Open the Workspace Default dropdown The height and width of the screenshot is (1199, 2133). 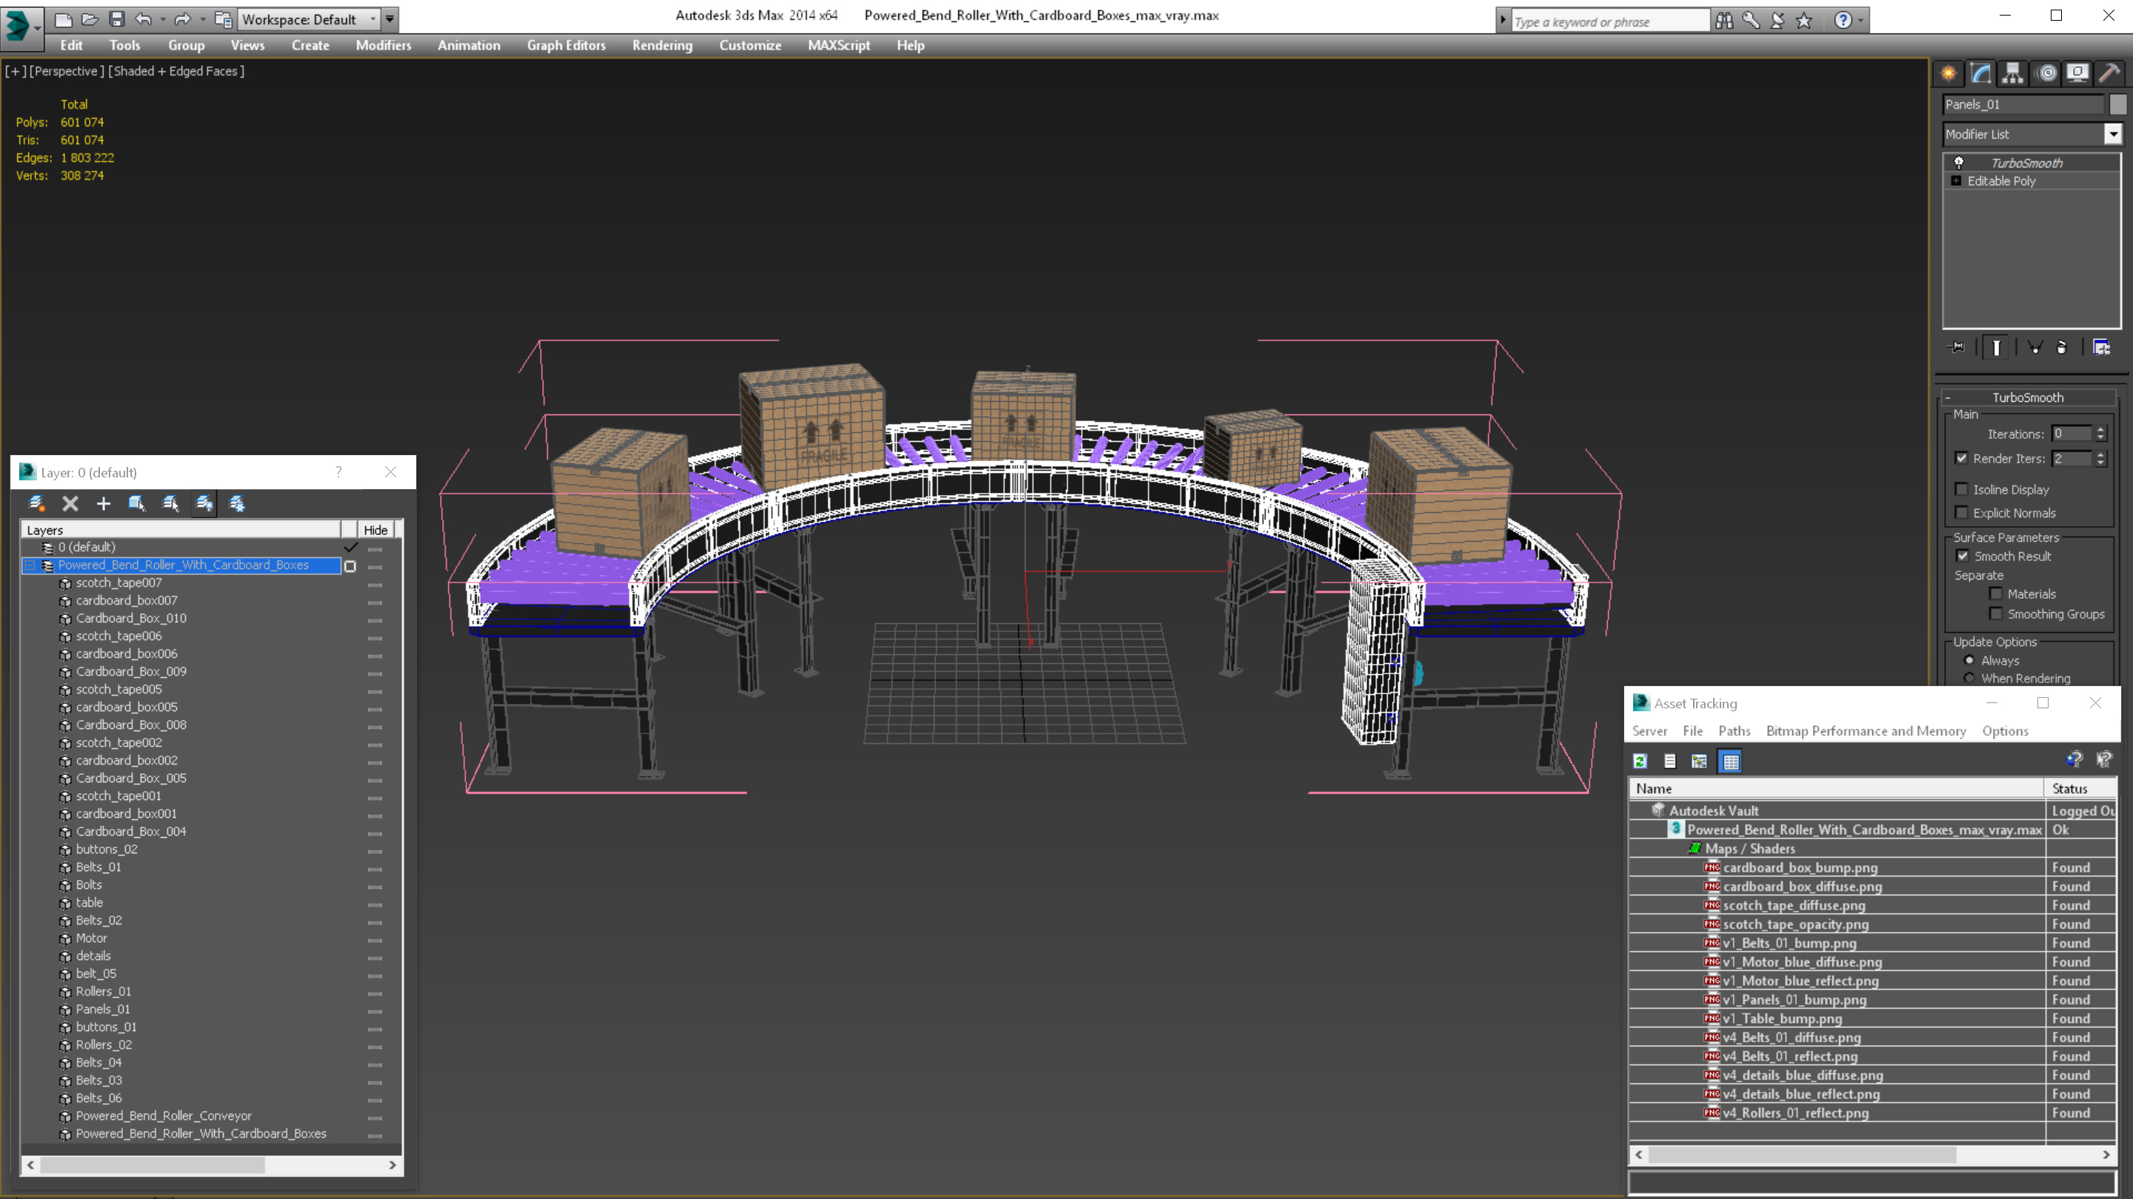308,19
